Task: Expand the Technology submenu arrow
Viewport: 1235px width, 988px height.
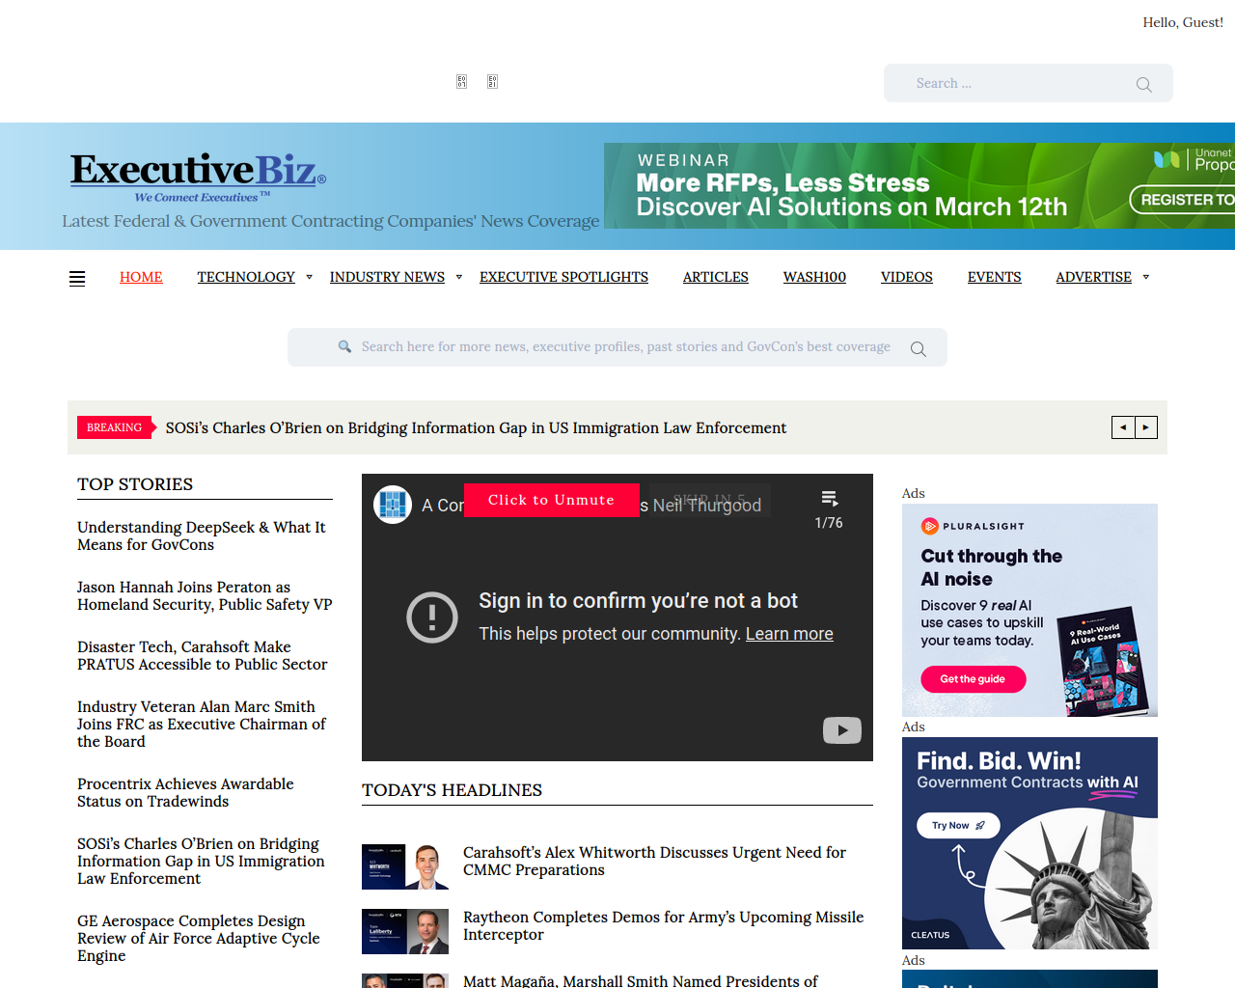Action: pos(309,277)
